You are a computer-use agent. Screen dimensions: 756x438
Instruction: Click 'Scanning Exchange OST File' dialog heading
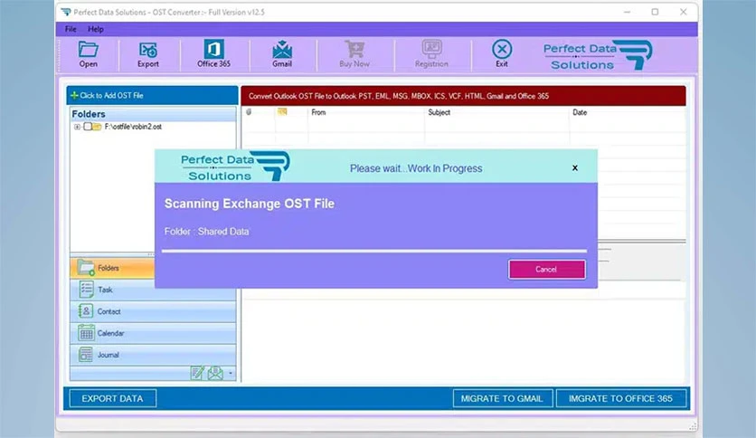[250, 204]
